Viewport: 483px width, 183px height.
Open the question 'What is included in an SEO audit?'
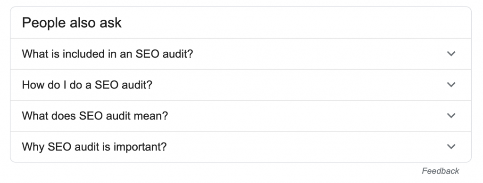coord(107,54)
